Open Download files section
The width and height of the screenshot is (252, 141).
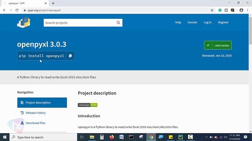(x=33, y=123)
